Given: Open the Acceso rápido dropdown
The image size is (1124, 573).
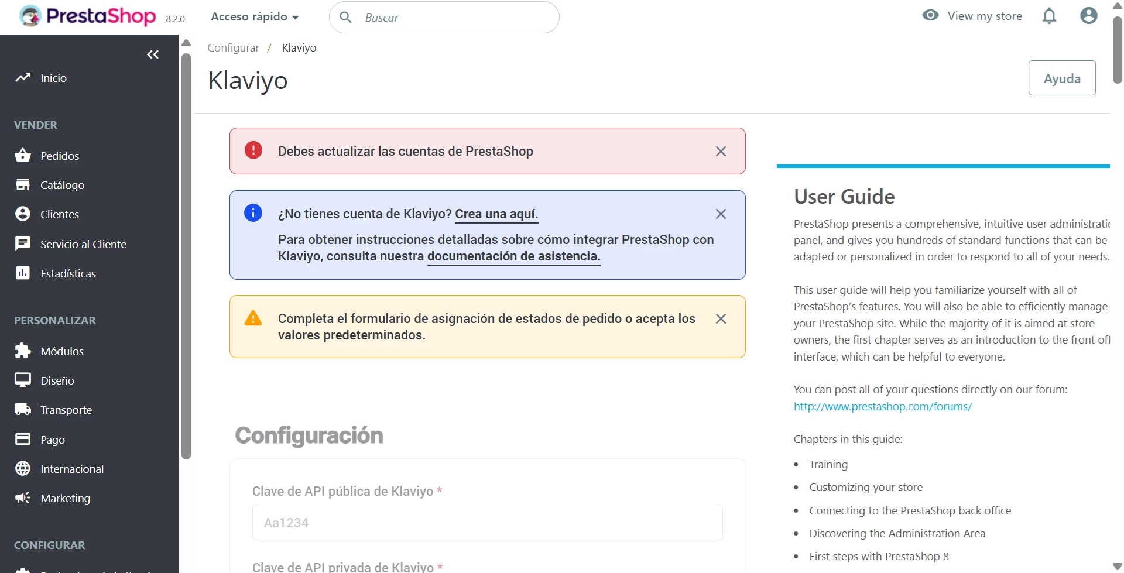Looking at the screenshot, I should (x=255, y=17).
